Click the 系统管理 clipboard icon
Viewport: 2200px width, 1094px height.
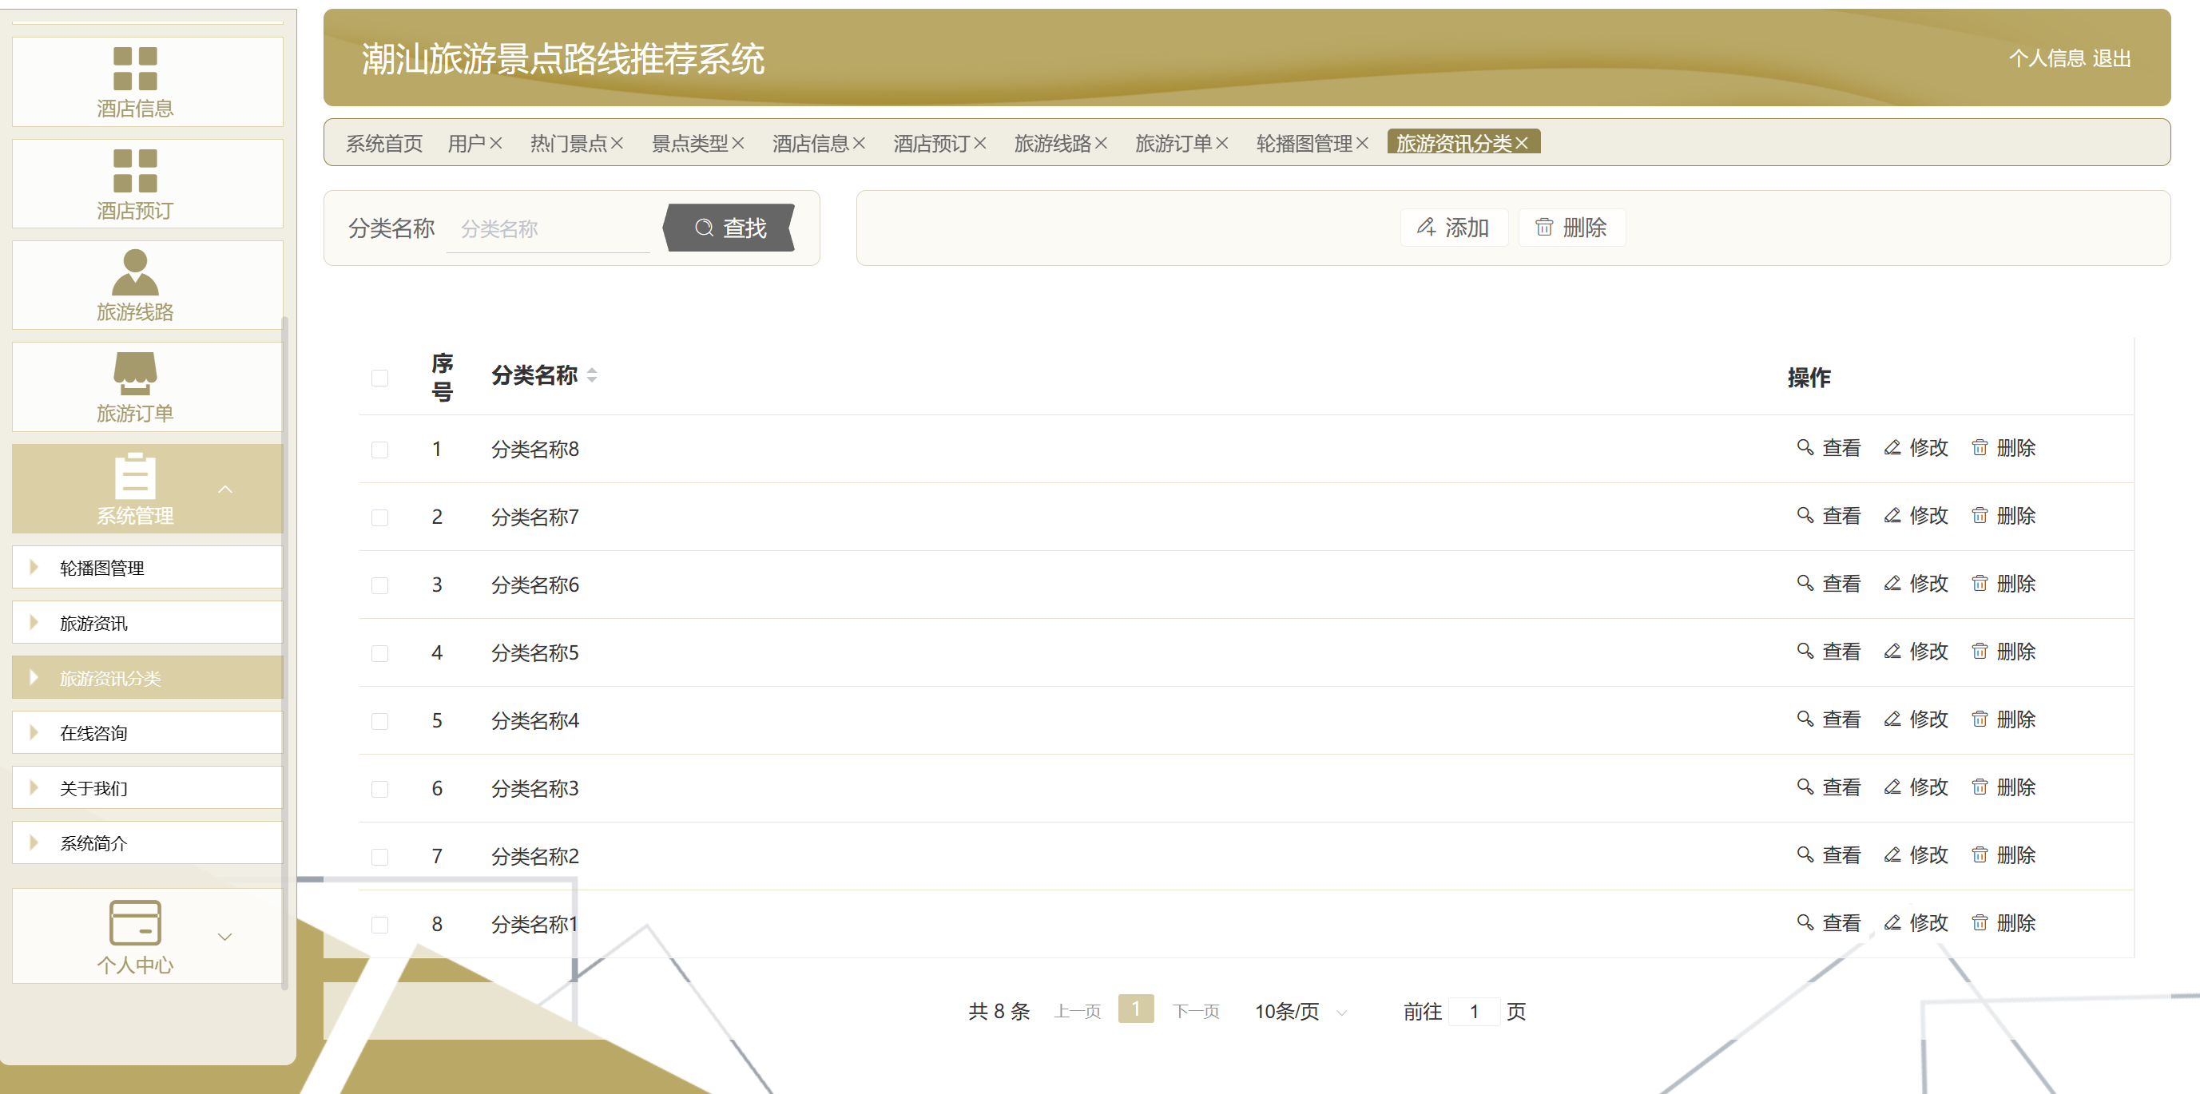click(135, 476)
